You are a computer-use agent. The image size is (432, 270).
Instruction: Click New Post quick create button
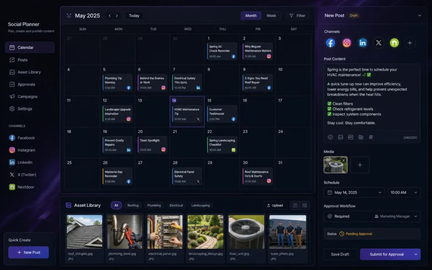[29, 252]
